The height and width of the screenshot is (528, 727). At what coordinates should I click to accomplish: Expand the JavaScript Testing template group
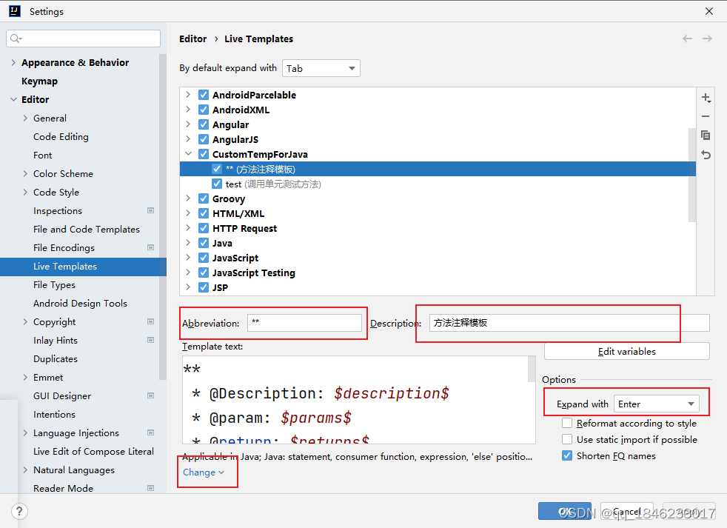pyautogui.click(x=188, y=273)
